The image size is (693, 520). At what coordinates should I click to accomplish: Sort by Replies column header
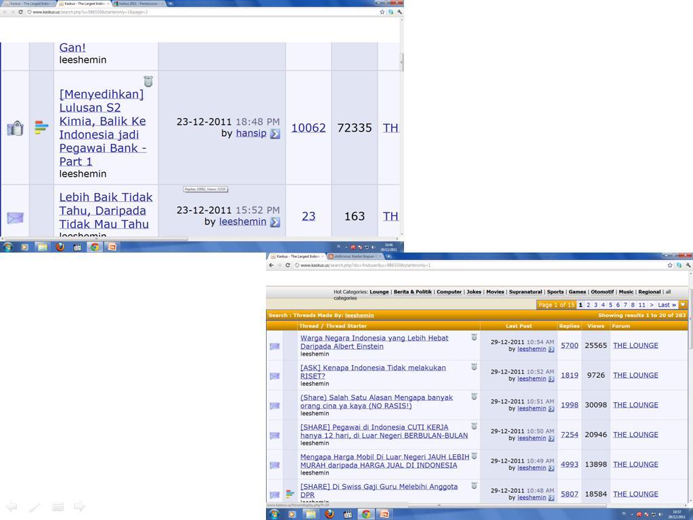coord(569,326)
